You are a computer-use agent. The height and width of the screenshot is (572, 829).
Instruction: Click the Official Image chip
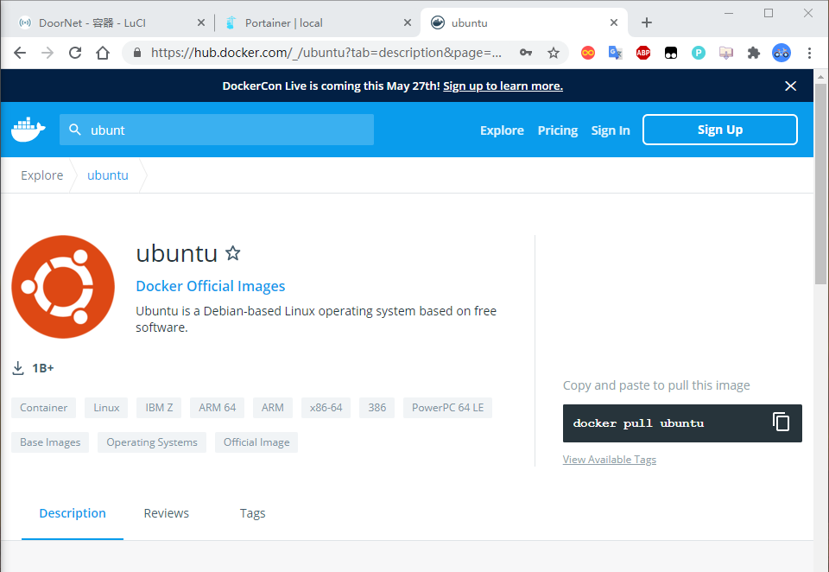click(256, 442)
